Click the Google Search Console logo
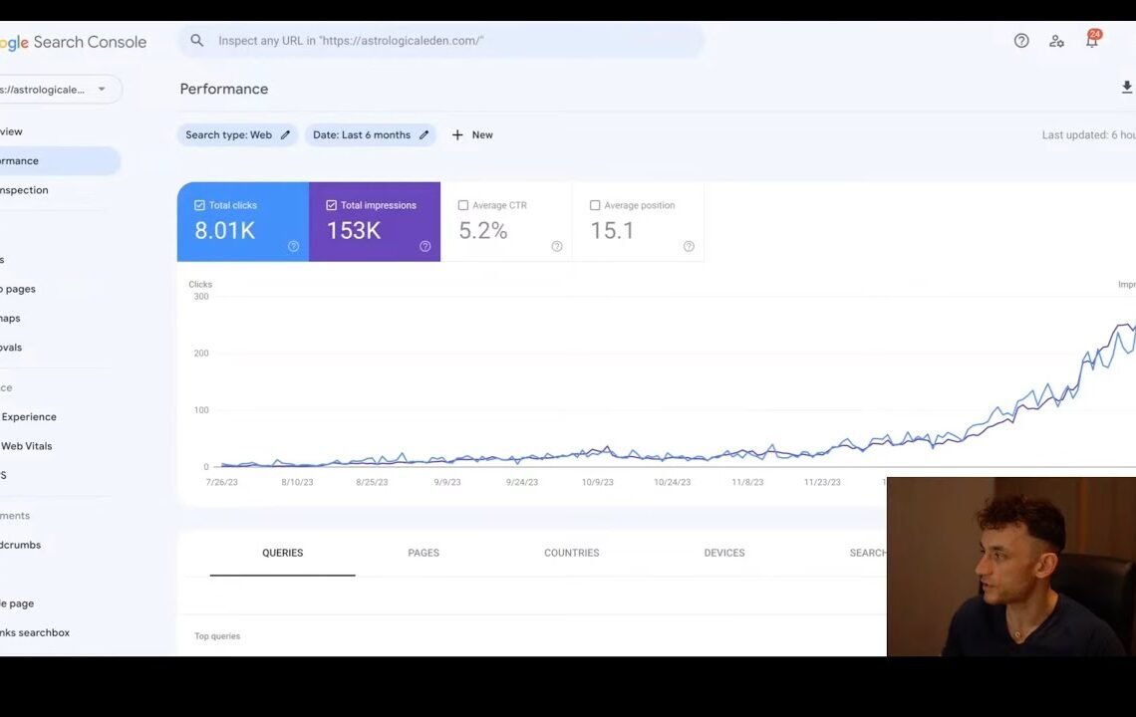The width and height of the screenshot is (1136, 717). click(73, 42)
